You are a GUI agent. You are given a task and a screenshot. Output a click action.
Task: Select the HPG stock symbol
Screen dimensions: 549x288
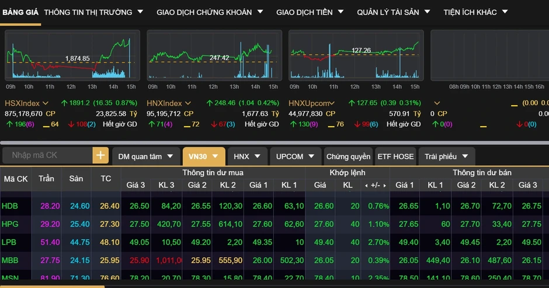(x=10, y=224)
